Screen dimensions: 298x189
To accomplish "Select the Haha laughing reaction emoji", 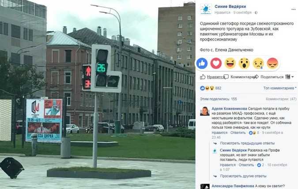I will coord(230,63).
